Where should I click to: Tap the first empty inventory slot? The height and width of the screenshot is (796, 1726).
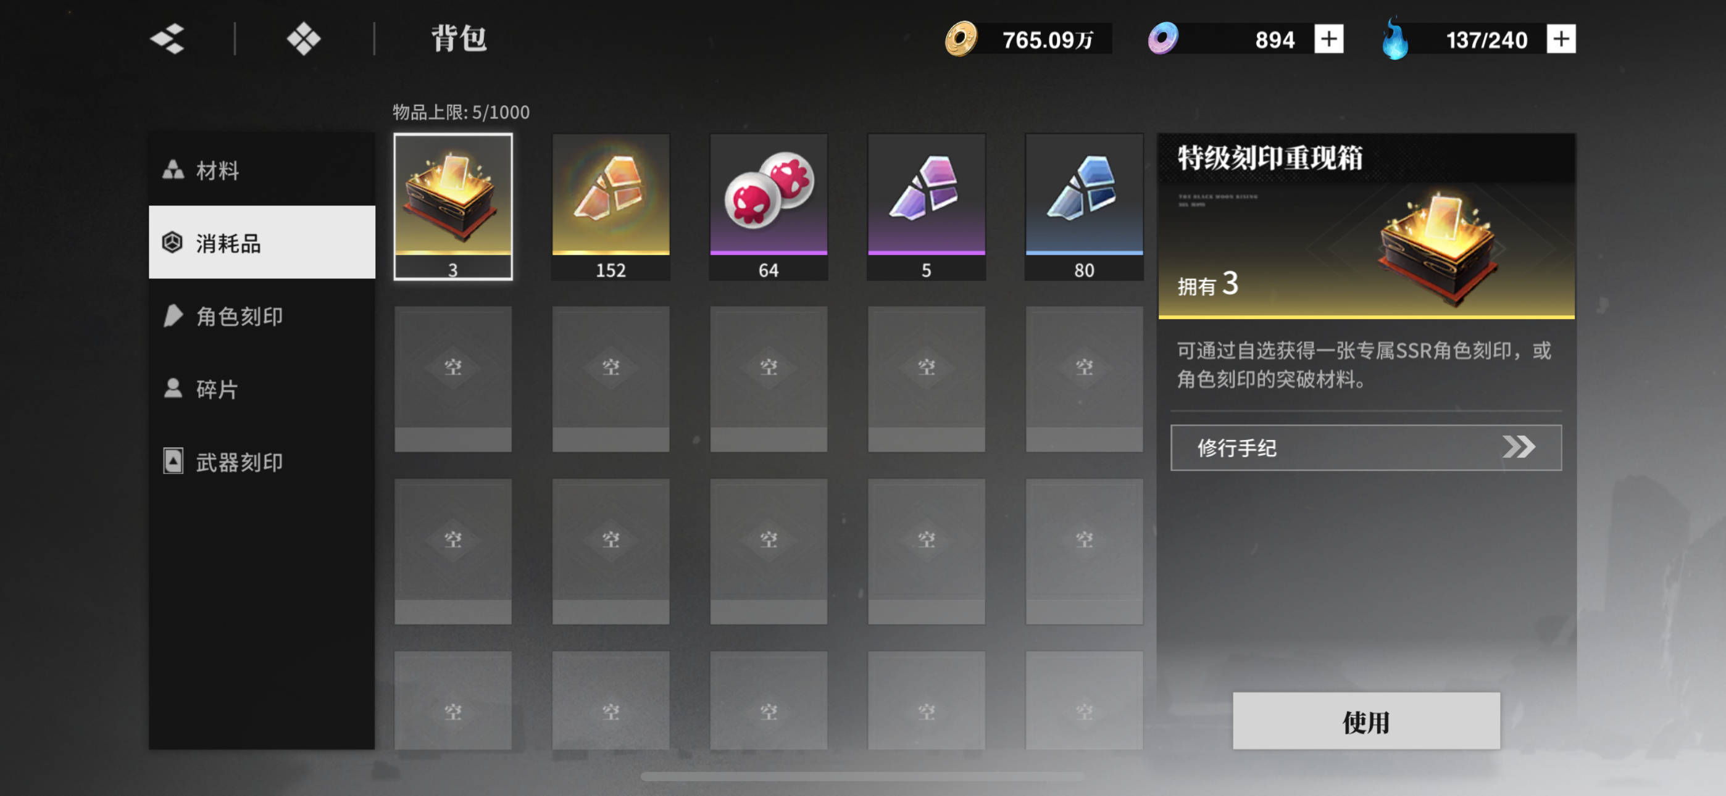point(453,379)
